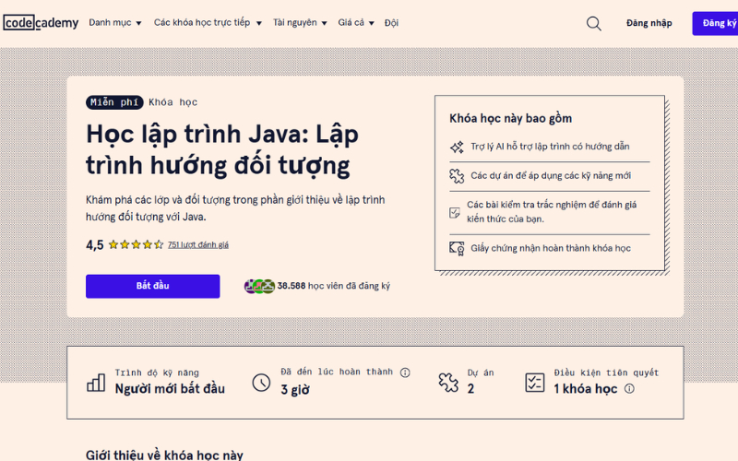Click the checklist icon beside Điều kiện tiên quyết
The height and width of the screenshot is (461, 738).
535,383
